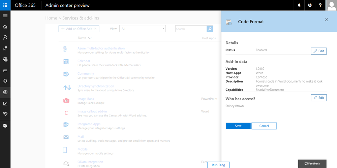Image resolution: width=337 pixels, height=168 pixels.
Task: Click the Calendar service icon
Action: click(x=66, y=62)
